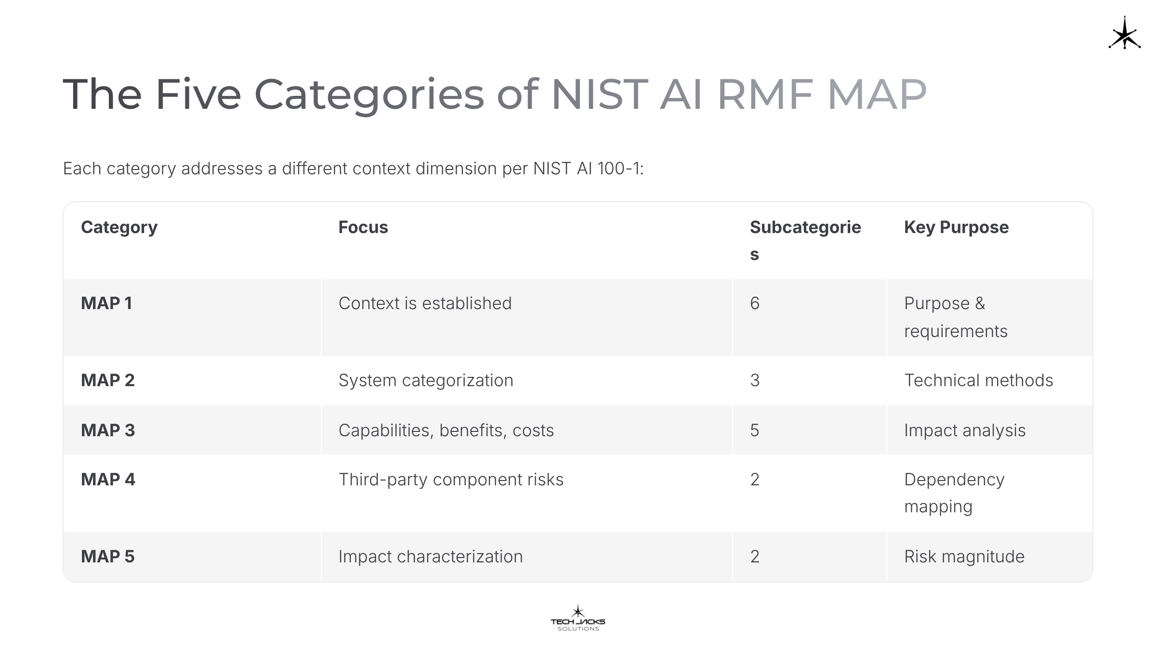
Task: Click the Key Purpose column header
Action: point(956,227)
